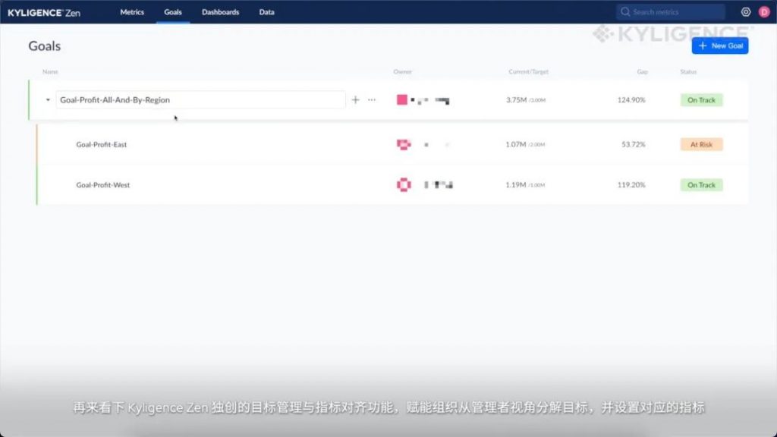Select the Goal-Profit-West row name
The width and height of the screenshot is (777, 437).
pos(102,185)
